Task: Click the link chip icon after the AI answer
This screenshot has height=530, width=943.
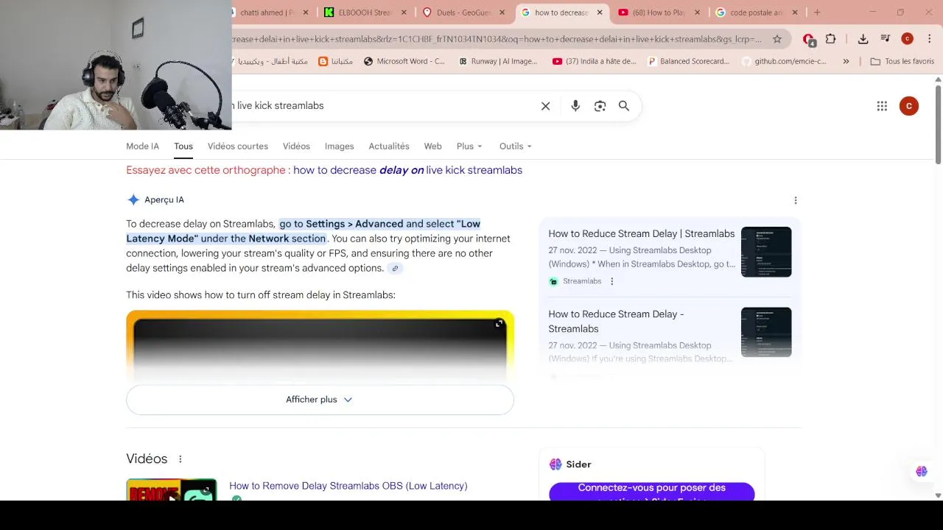Action: coord(395,269)
